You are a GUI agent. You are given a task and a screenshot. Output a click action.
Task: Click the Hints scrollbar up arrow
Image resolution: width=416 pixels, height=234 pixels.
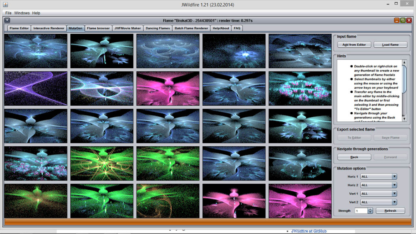pyautogui.click(x=404, y=62)
